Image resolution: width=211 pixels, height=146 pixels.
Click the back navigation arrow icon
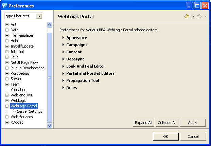tap(187, 16)
